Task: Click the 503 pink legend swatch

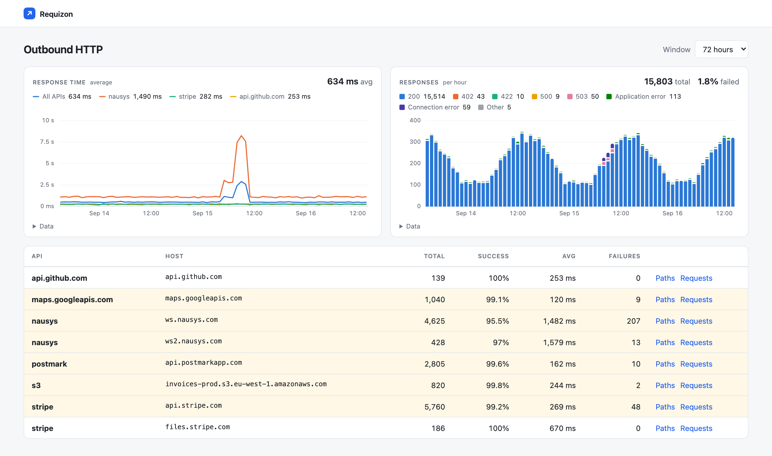Action: [570, 97]
